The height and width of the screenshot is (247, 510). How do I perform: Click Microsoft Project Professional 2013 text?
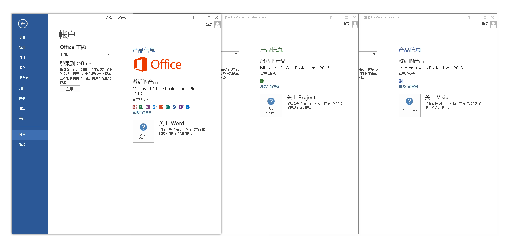click(295, 68)
